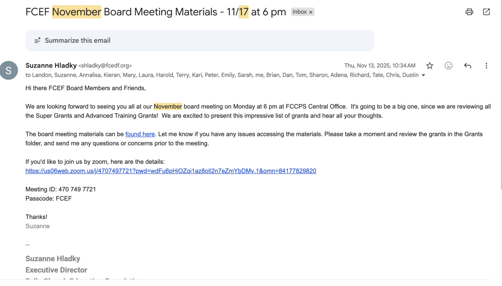Open the More options three-dot menu
The image size is (502, 286).
pos(486,66)
